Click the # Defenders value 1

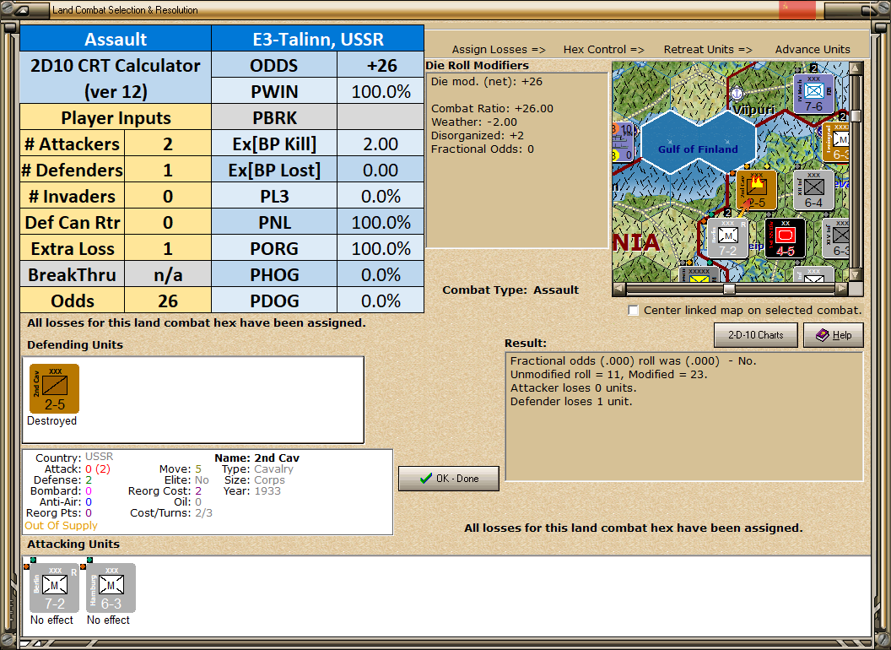[x=168, y=170]
